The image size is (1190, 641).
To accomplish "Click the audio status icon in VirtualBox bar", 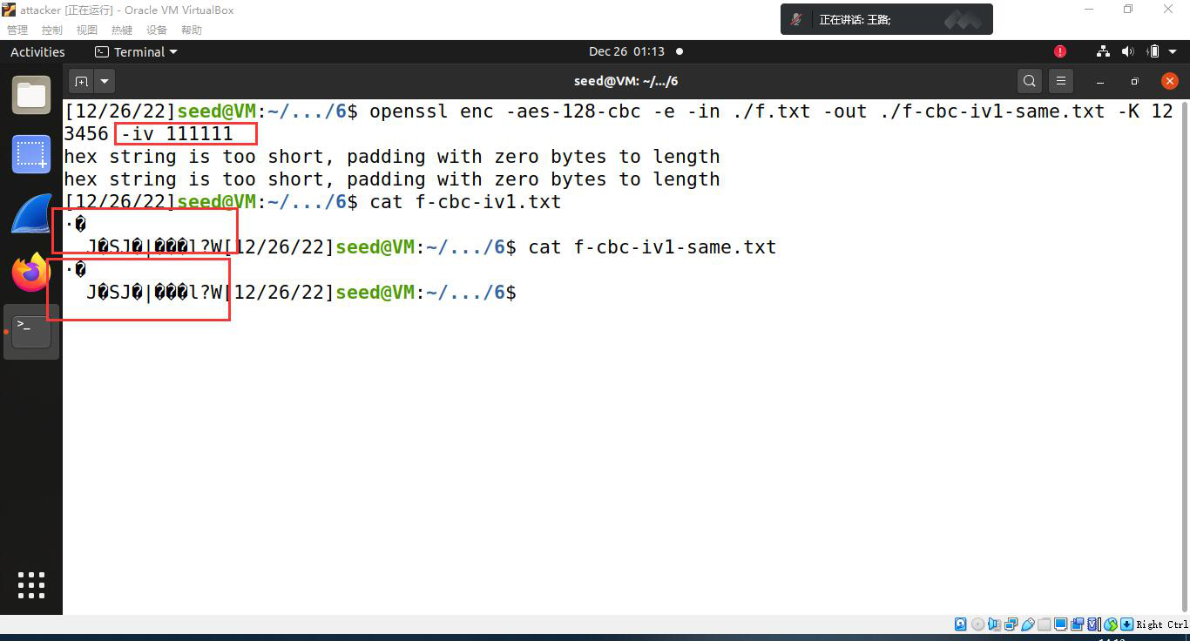I will [x=994, y=624].
